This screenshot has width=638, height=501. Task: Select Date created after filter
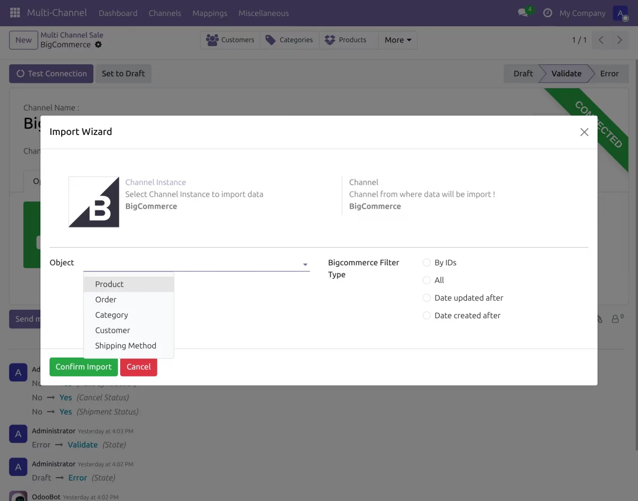click(x=426, y=315)
